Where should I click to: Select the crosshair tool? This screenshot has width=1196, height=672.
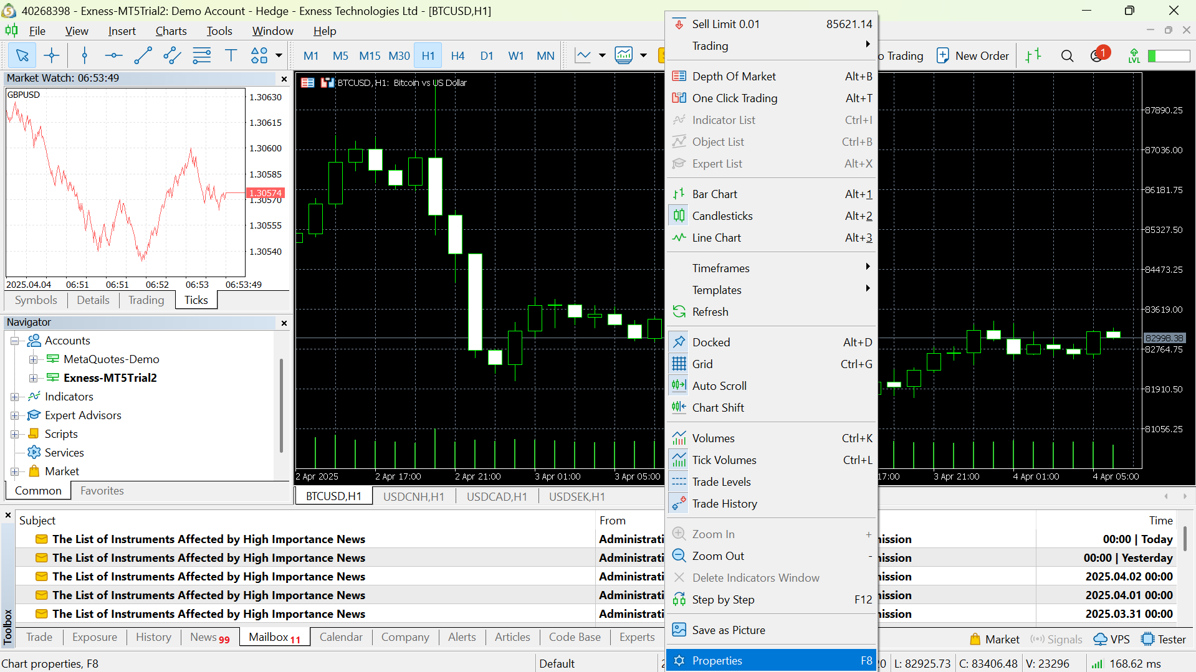click(52, 55)
